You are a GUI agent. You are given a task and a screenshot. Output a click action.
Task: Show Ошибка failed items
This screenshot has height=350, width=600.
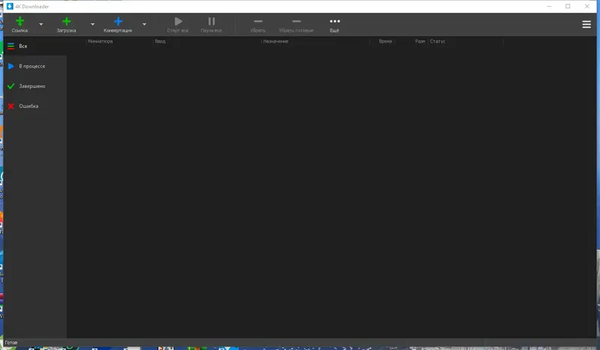point(35,106)
